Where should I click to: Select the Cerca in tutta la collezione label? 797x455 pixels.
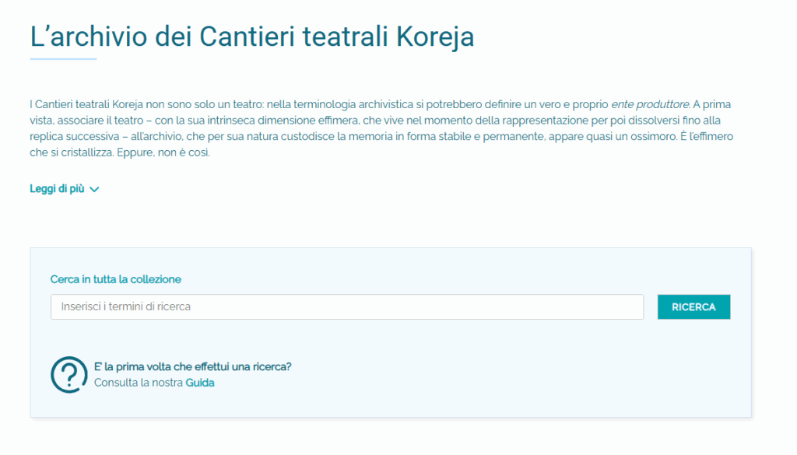tap(115, 279)
